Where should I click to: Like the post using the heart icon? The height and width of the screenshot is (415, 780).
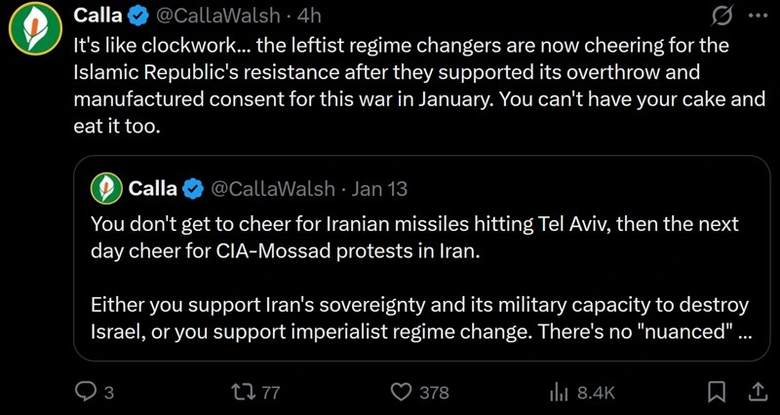click(x=401, y=392)
